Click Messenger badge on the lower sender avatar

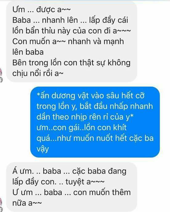[x=1, y=209]
